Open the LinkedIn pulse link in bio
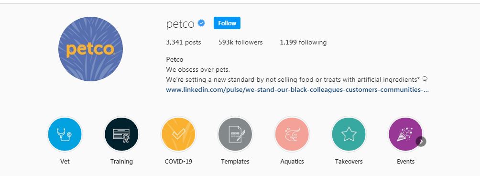Image resolution: width=480 pixels, height=176 pixels. [x=297, y=90]
